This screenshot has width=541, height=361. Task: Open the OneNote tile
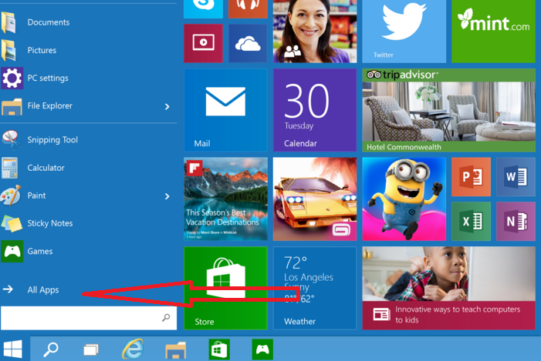(516, 221)
